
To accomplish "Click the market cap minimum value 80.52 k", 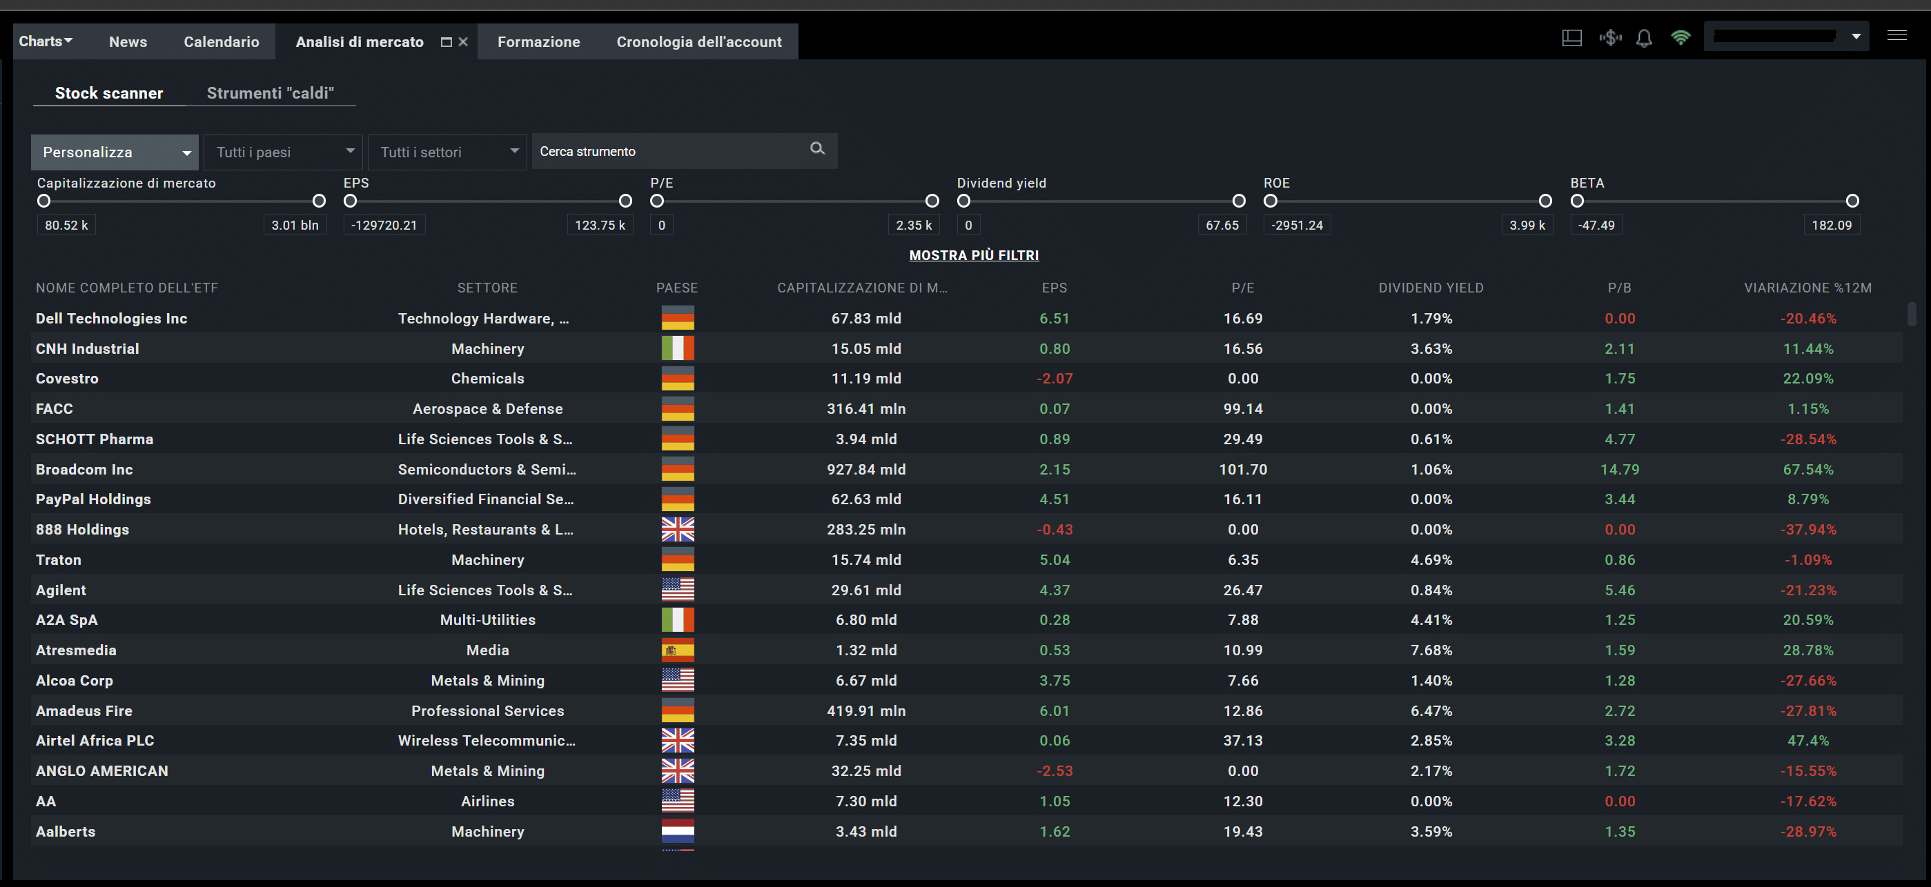I will [x=66, y=225].
